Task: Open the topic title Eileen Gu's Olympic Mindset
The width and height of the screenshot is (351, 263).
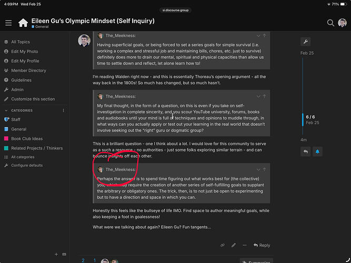Action: 93,21
